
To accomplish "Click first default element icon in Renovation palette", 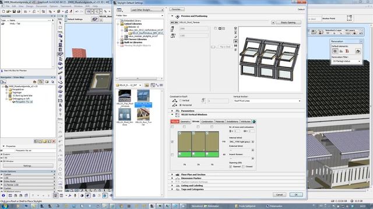I will pos(335,51).
